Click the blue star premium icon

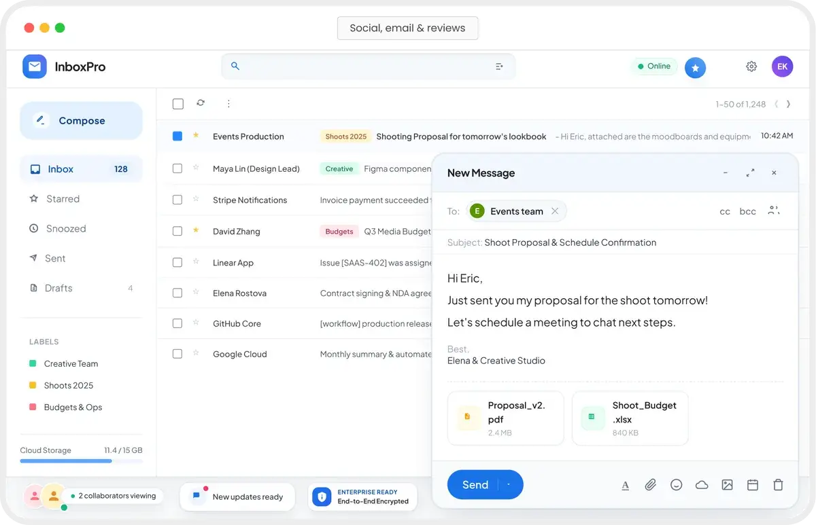[x=695, y=67]
